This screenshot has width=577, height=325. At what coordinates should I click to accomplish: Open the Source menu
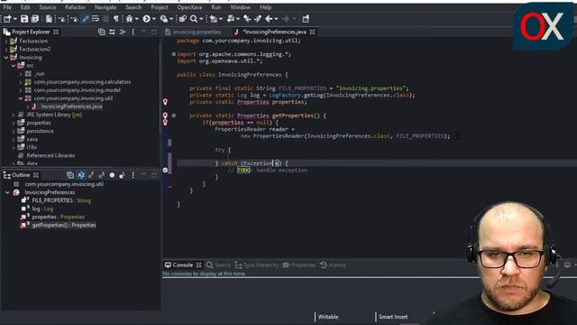coord(48,7)
